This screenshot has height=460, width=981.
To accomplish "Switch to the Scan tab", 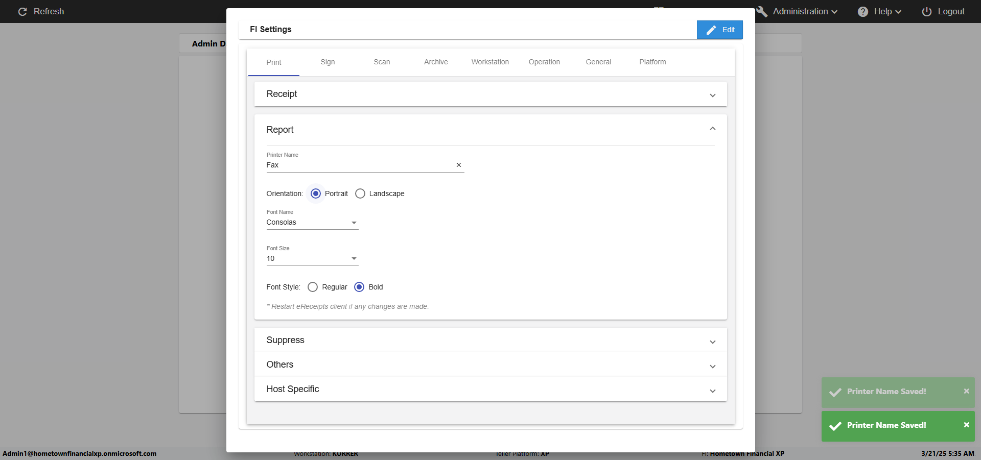I will coord(382,62).
